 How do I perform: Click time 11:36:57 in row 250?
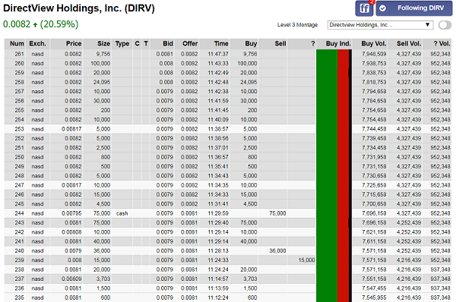218,157
